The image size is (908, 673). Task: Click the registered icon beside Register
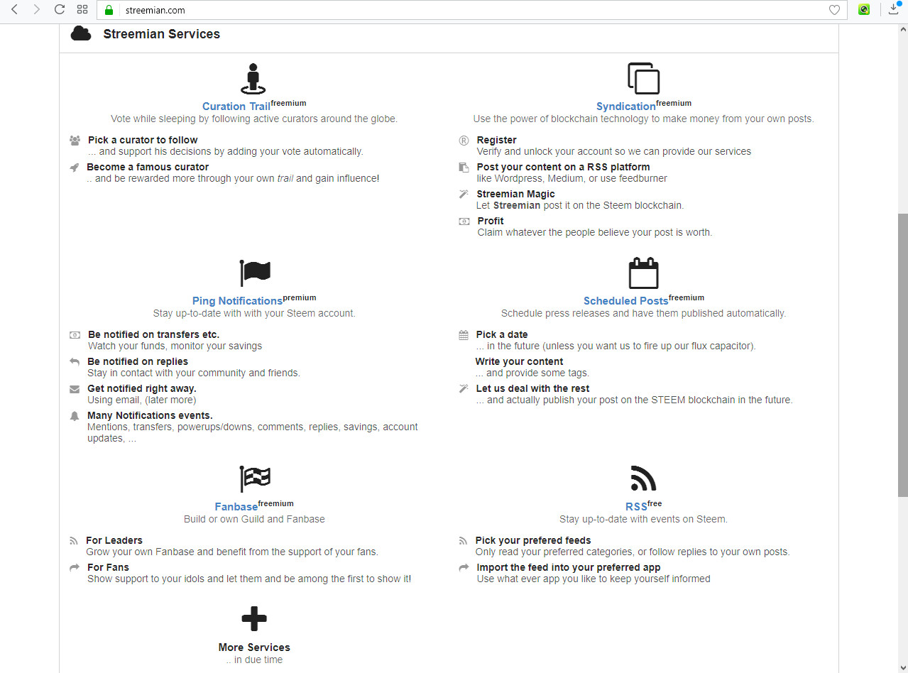tap(464, 141)
